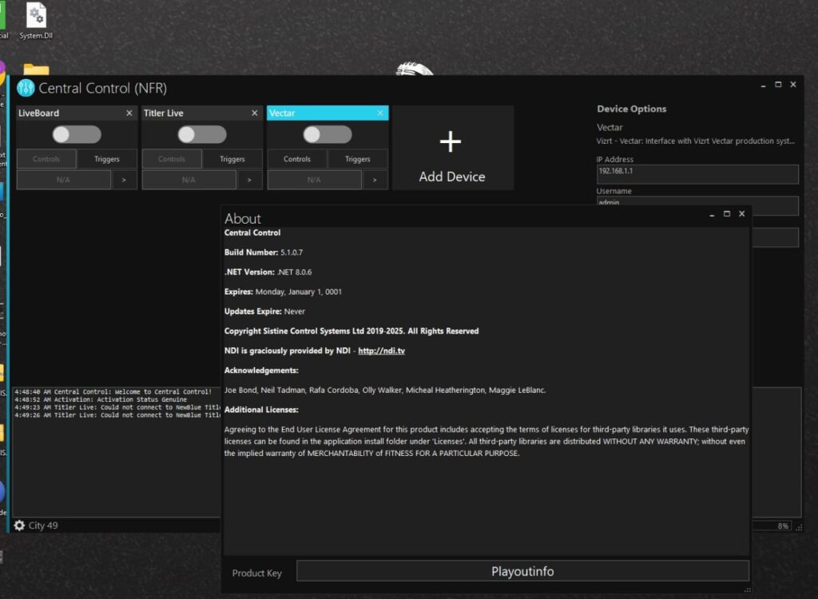Click the plus icon on Add Device
Viewport: 818px width, 599px height.
coord(451,142)
